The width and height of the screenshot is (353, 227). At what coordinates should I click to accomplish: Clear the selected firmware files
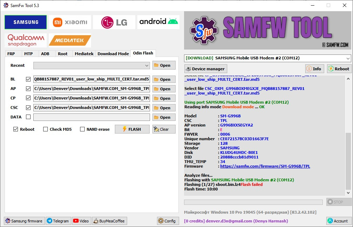(164, 129)
